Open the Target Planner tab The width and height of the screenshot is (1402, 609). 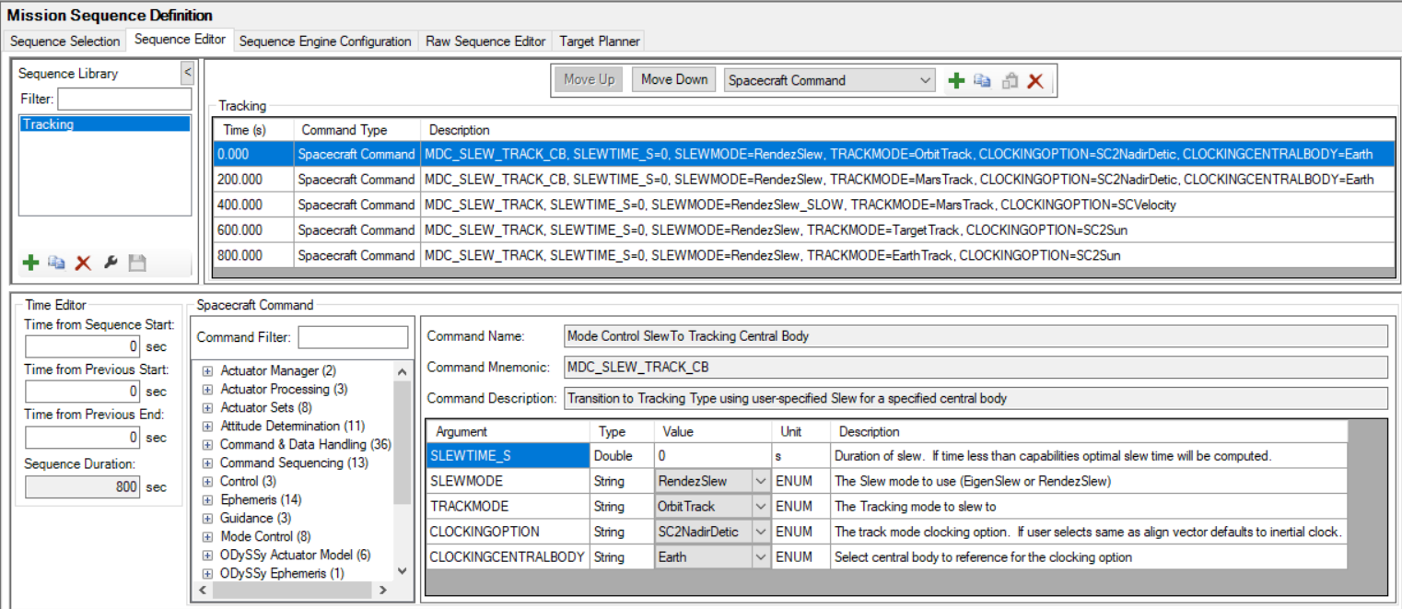(598, 41)
